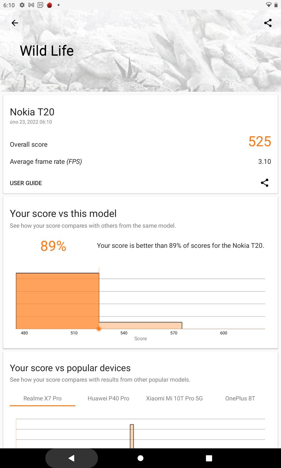Select the Realme X7 Pro tab
281x468 pixels.
[x=42, y=398]
